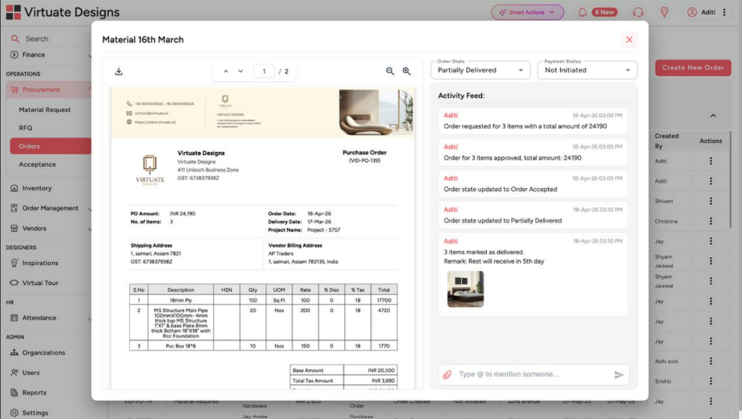Click Create New Order button
The width and height of the screenshot is (742, 419).
point(693,68)
